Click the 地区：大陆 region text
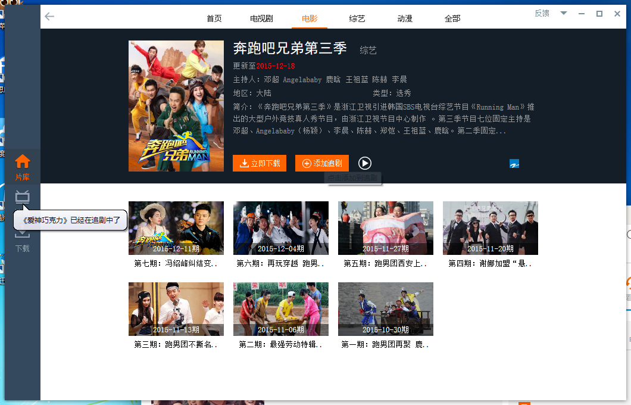Image resolution: width=631 pixels, height=405 pixels. coord(252,94)
